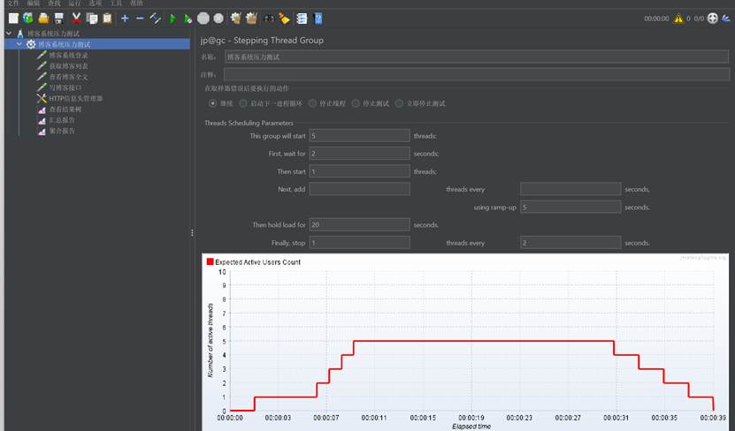Click the Start no pauses icon

(x=188, y=19)
